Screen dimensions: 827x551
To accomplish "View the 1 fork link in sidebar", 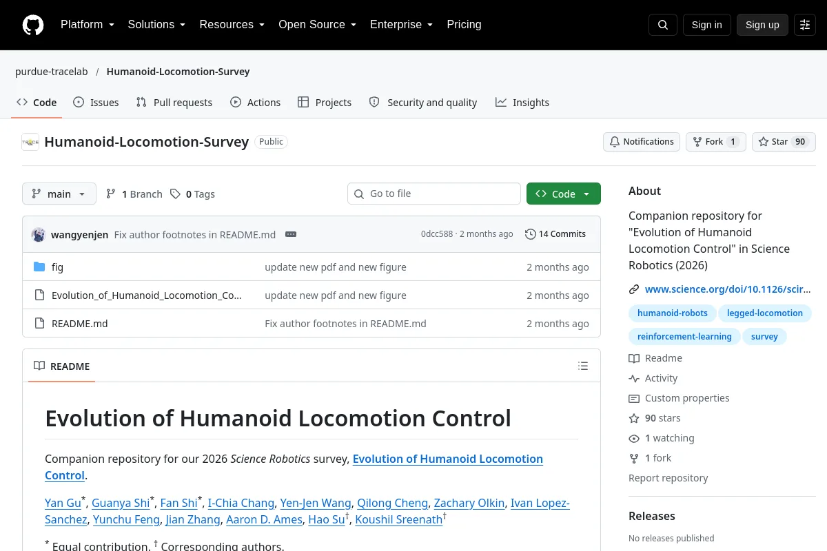I will pyautogui.click(x=650, y=458).
